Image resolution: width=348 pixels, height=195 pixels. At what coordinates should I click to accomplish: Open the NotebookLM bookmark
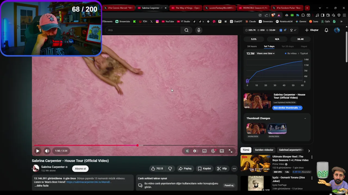tap(284, 21)
